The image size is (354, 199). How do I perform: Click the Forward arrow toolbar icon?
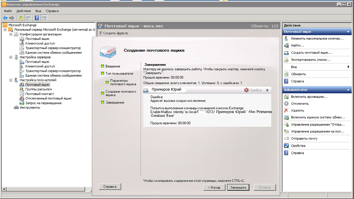click(12, 18)
